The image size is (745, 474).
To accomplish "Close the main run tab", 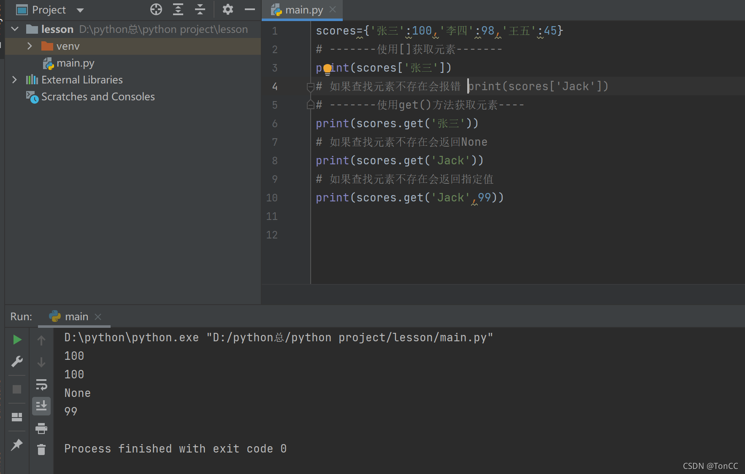I will (98, 316).
